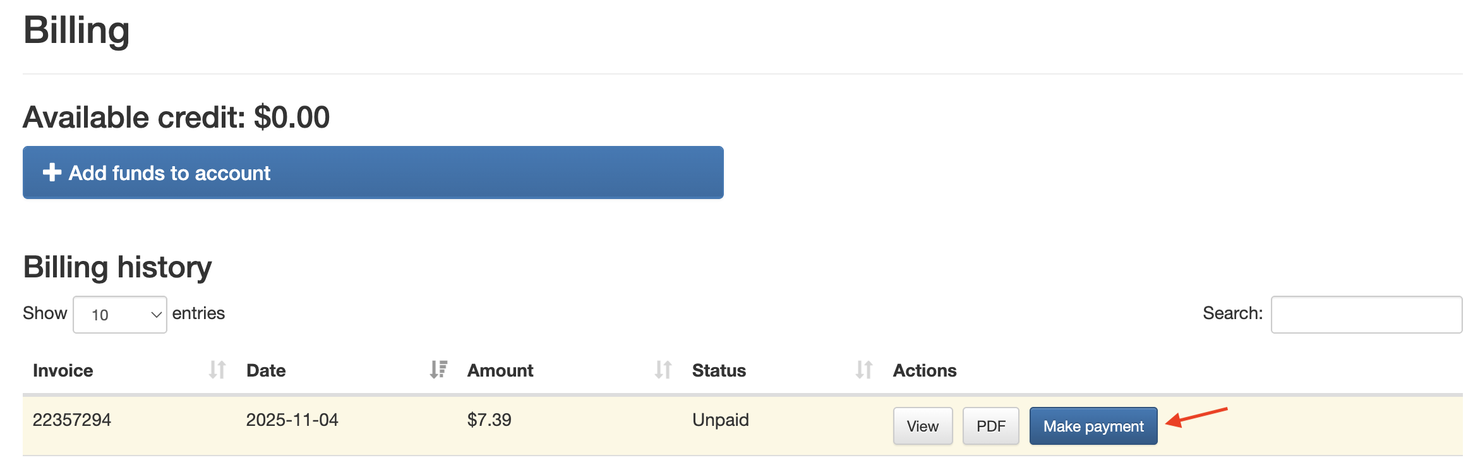Click Make payment for the unpaid invoice
Image resolution: width=1473 pixels, height=460 pixels.
pyautogui.click(x=1093, y=427)
